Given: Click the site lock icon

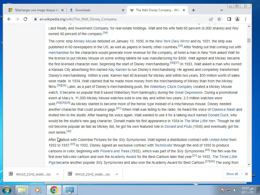Looking at the screenshot, I should [x=36, y=19].
